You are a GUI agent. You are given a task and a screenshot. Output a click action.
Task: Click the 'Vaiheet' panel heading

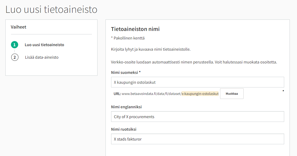pyautogui.click(x=18, y=27)
